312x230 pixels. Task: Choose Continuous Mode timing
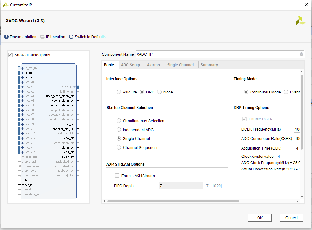pos(246,92)
